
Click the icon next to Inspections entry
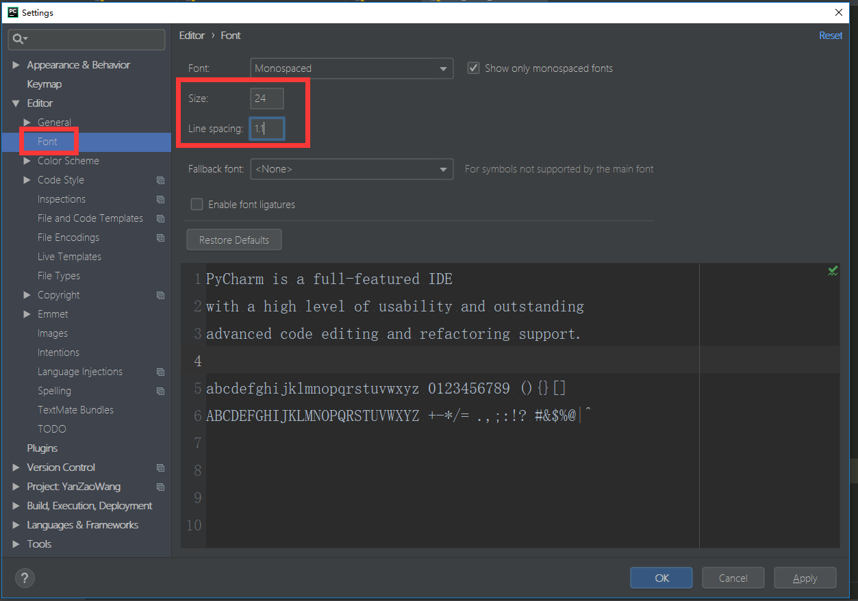point(160,199)
